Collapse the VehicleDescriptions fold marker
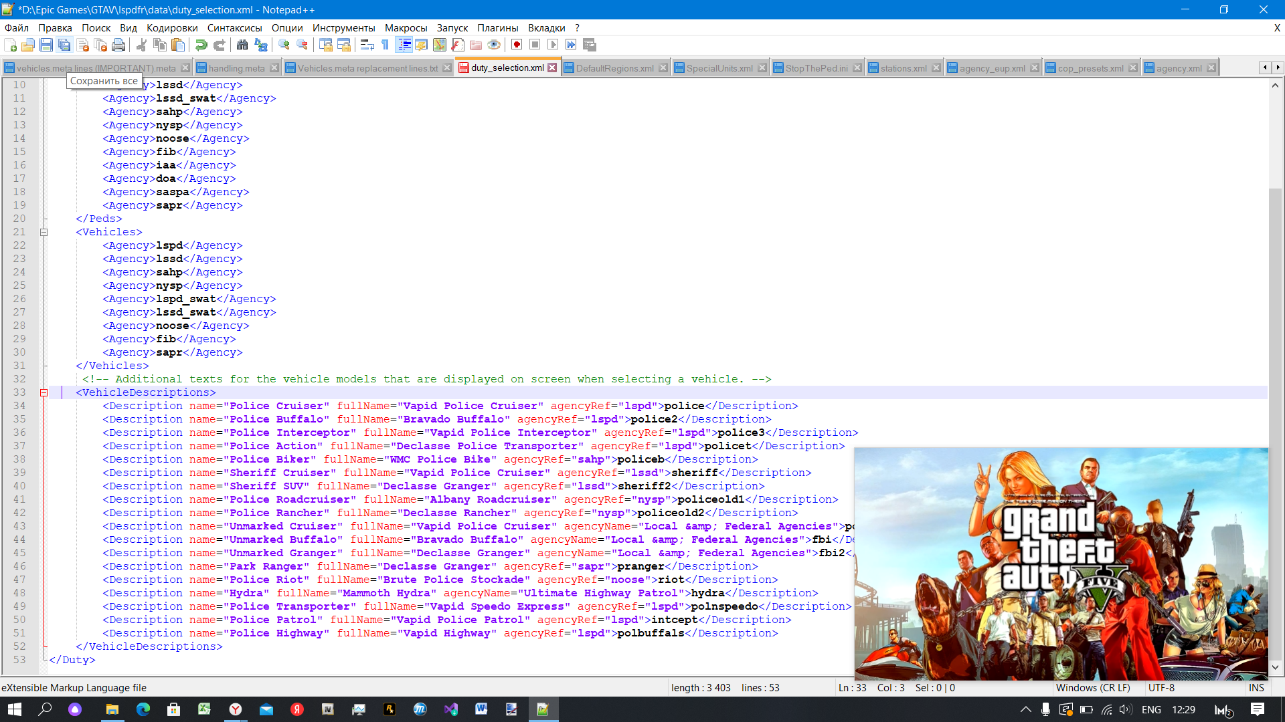The image size is (1285, 722). (x=44, y=392)
